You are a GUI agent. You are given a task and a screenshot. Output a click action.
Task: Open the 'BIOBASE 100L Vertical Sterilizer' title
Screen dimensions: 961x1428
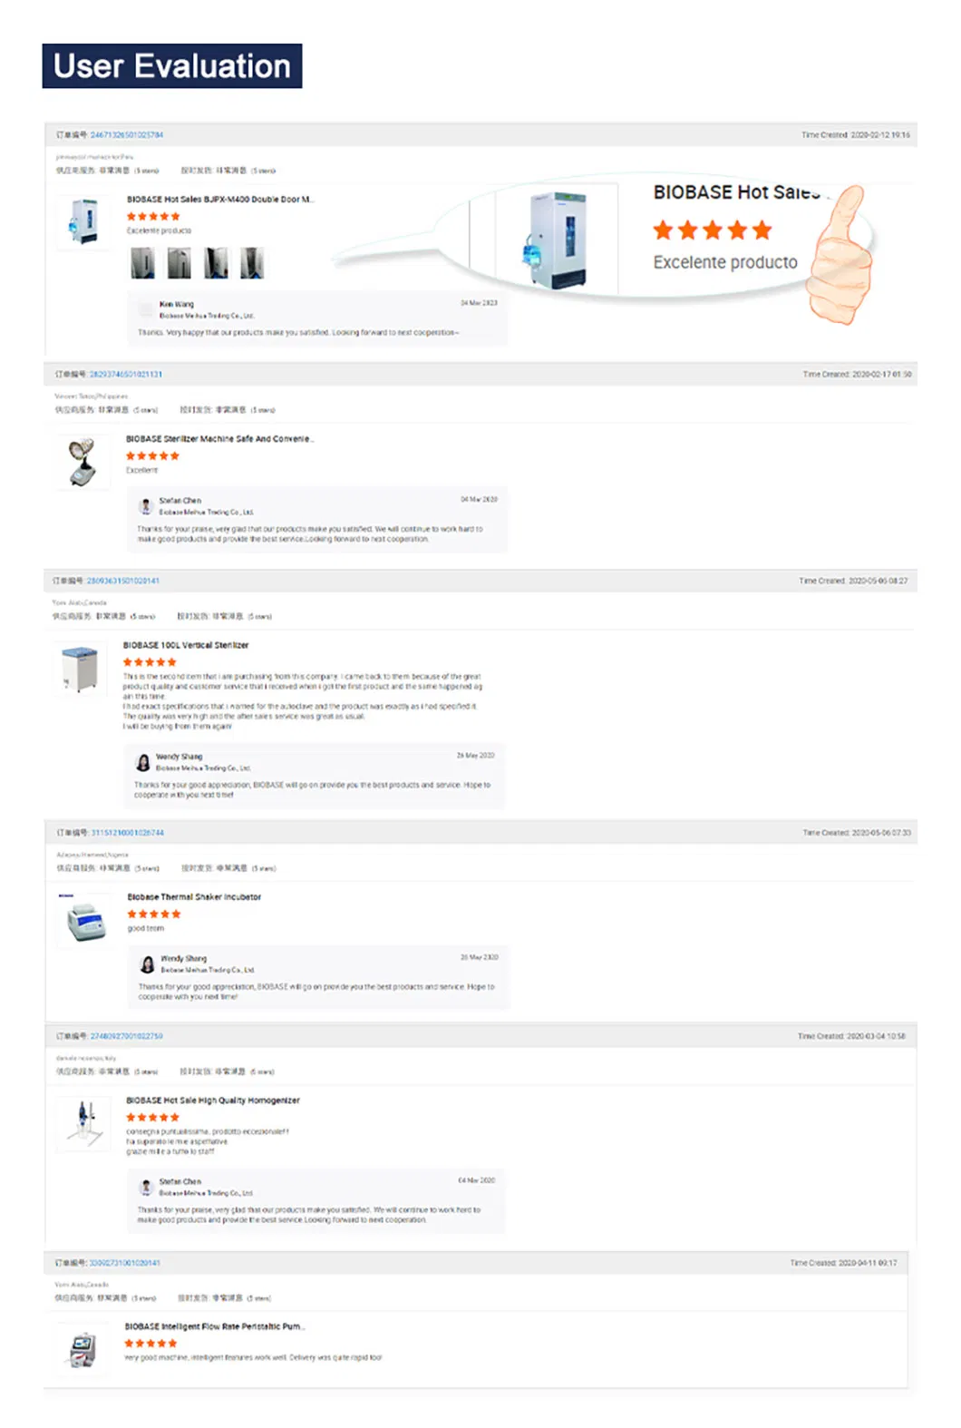186,645
